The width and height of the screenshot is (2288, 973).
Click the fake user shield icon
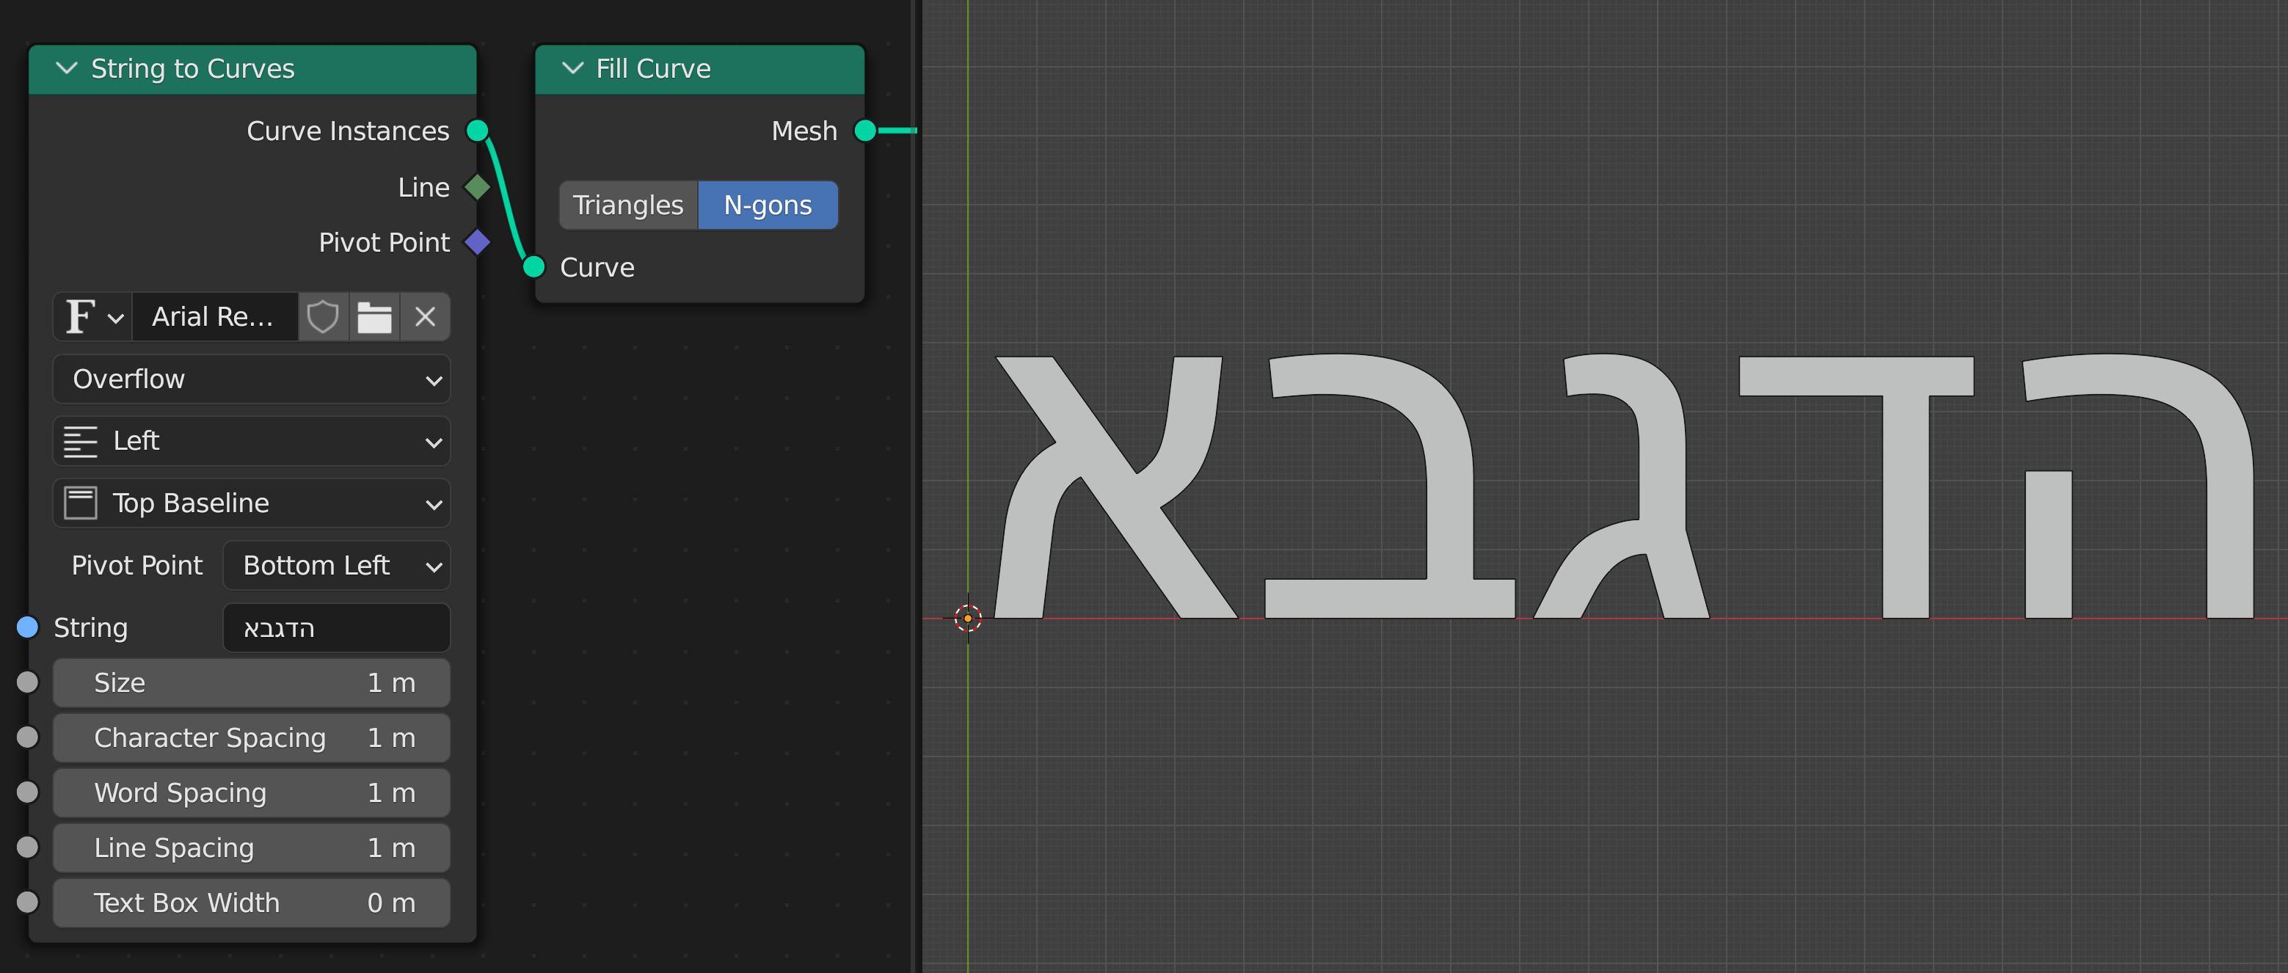(322, 317)
